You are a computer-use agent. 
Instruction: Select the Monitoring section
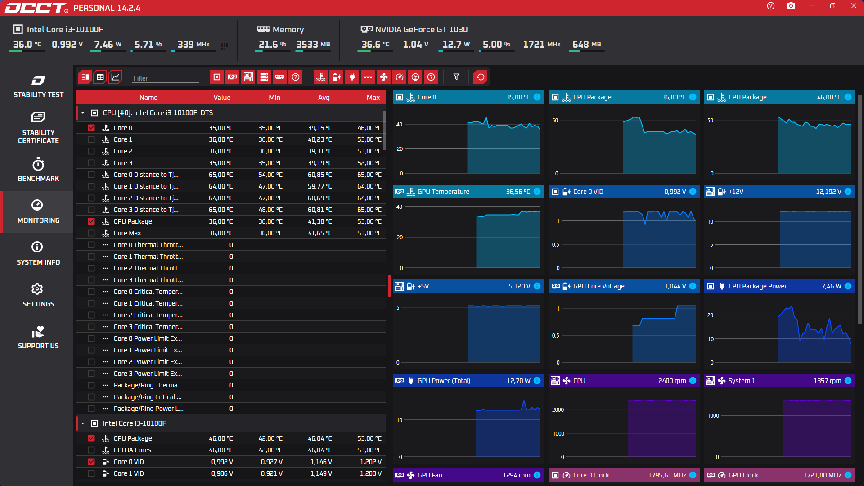[38, 211]
